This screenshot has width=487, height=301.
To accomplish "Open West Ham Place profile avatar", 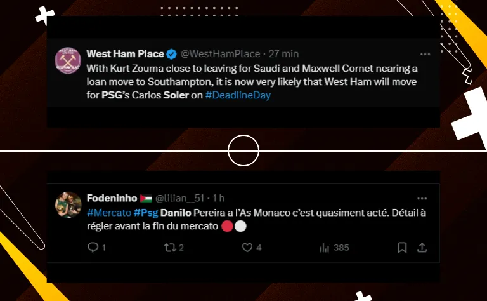I will tap(68, 60).
